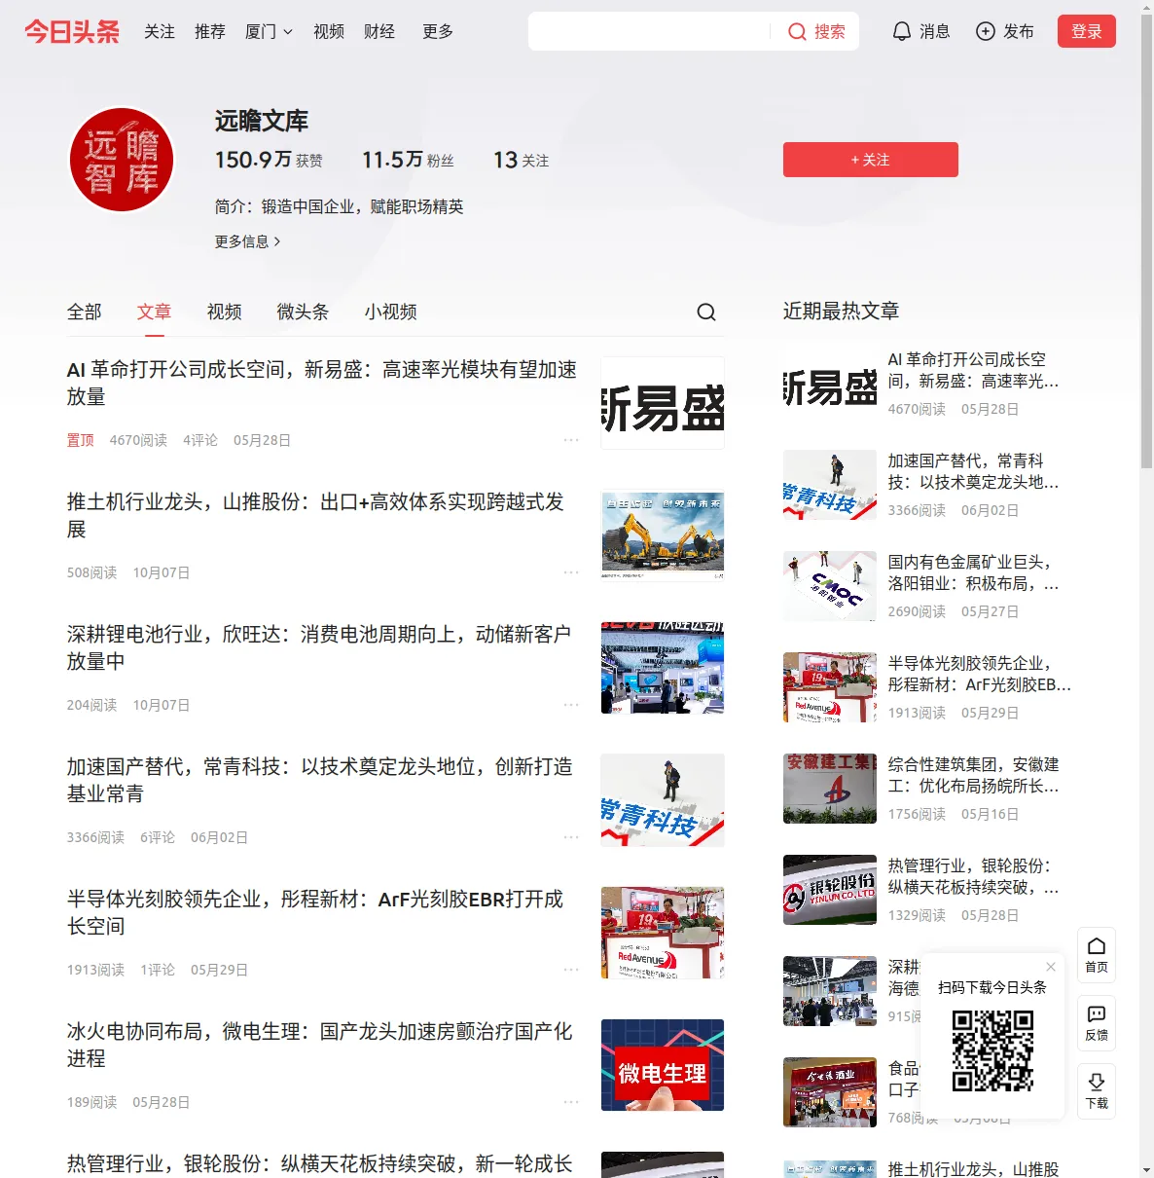Open more options for 常青科技 article
The height and width of the screenshot is (1178, 1154).
(571, 837)
